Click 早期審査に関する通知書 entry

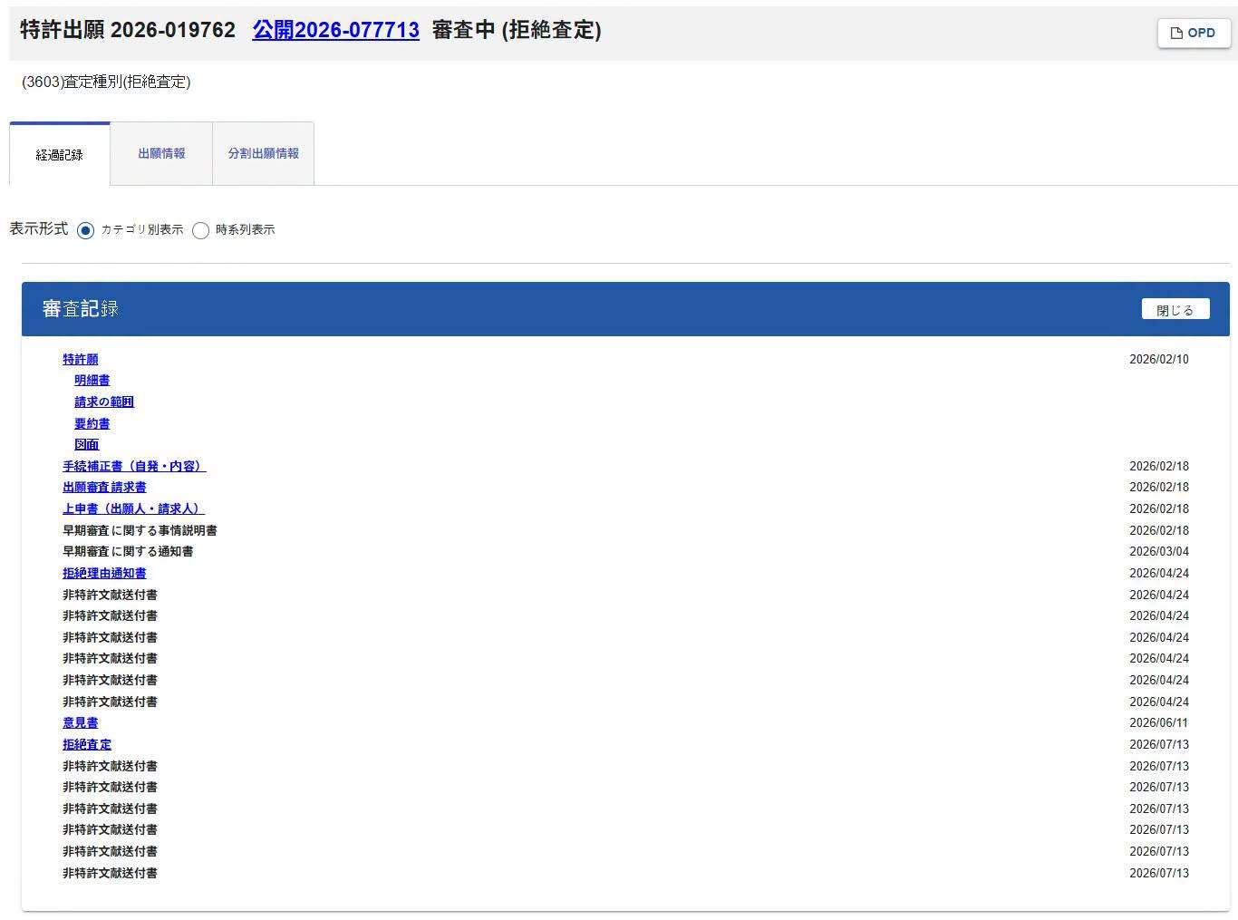[128, 552]
